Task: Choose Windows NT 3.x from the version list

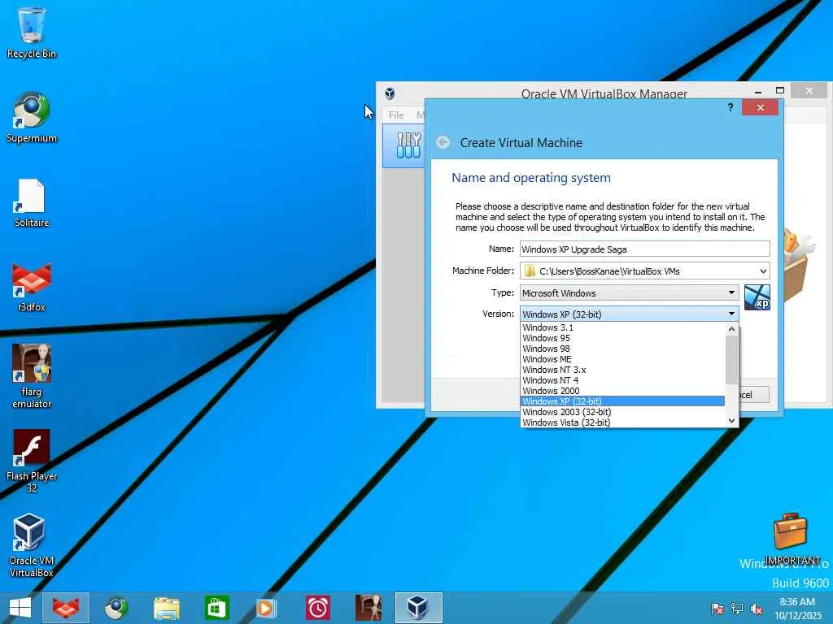Action: (622, 370)
